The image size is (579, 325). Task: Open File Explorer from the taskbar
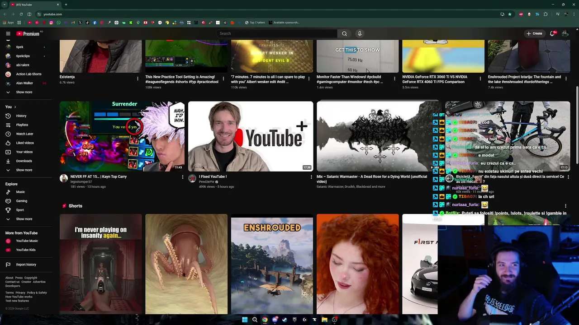[x=324, y=320]
